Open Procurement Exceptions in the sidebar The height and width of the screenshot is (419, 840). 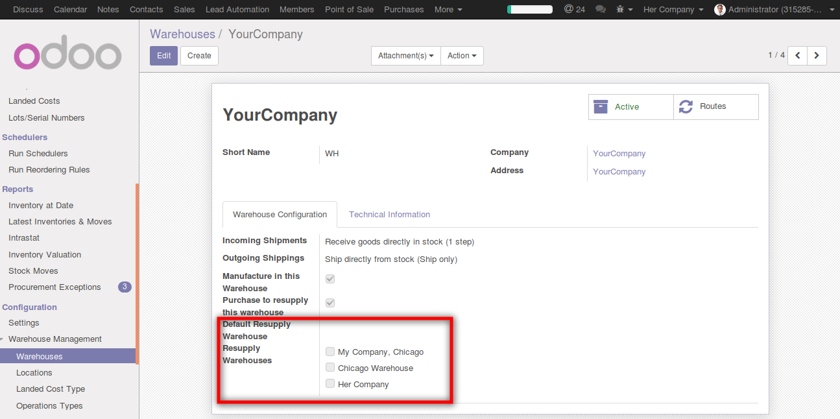click(54, 287)
